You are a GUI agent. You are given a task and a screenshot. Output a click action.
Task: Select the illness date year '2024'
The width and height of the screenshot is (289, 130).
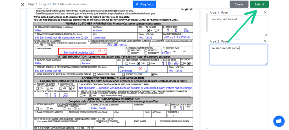pyautogui.click(x=65, y=96)
